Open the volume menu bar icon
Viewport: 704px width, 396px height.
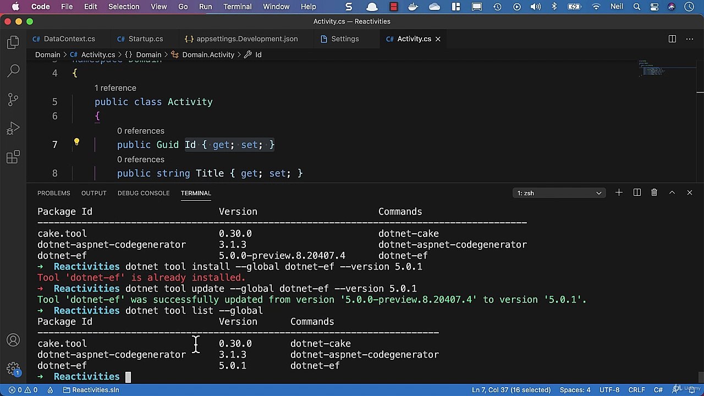point(535,7)
